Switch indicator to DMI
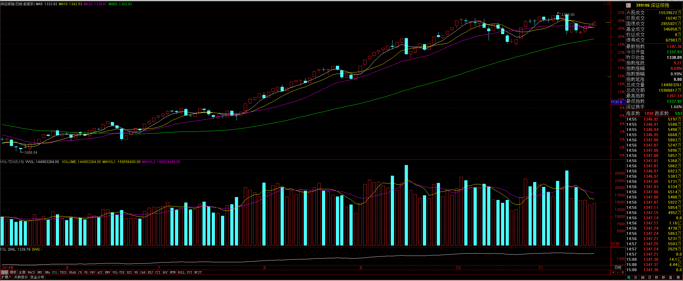Screen dimensions: 683x281 tap(40, 272)
